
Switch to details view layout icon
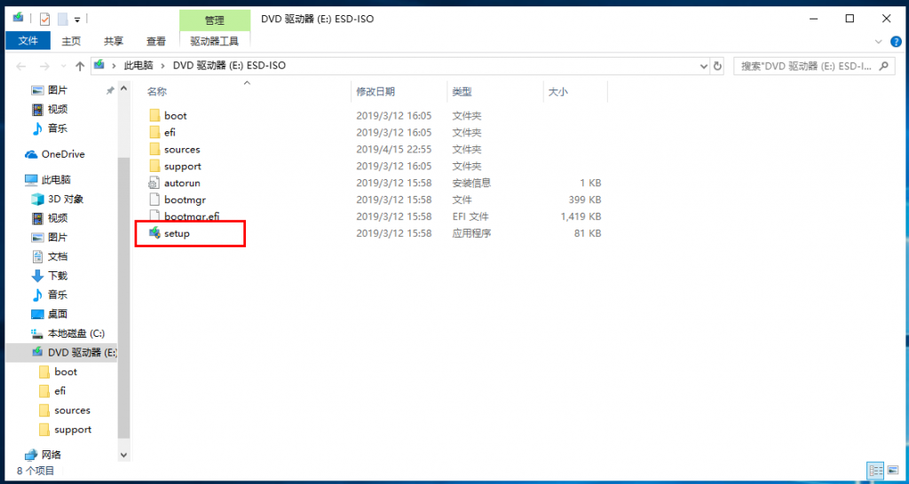tap(876, 470)
